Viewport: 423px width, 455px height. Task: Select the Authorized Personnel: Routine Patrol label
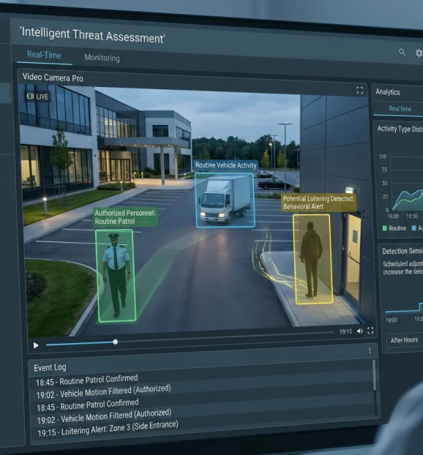(125, 217)
